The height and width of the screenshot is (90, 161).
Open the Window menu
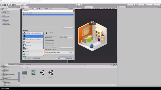pos(25,3)
